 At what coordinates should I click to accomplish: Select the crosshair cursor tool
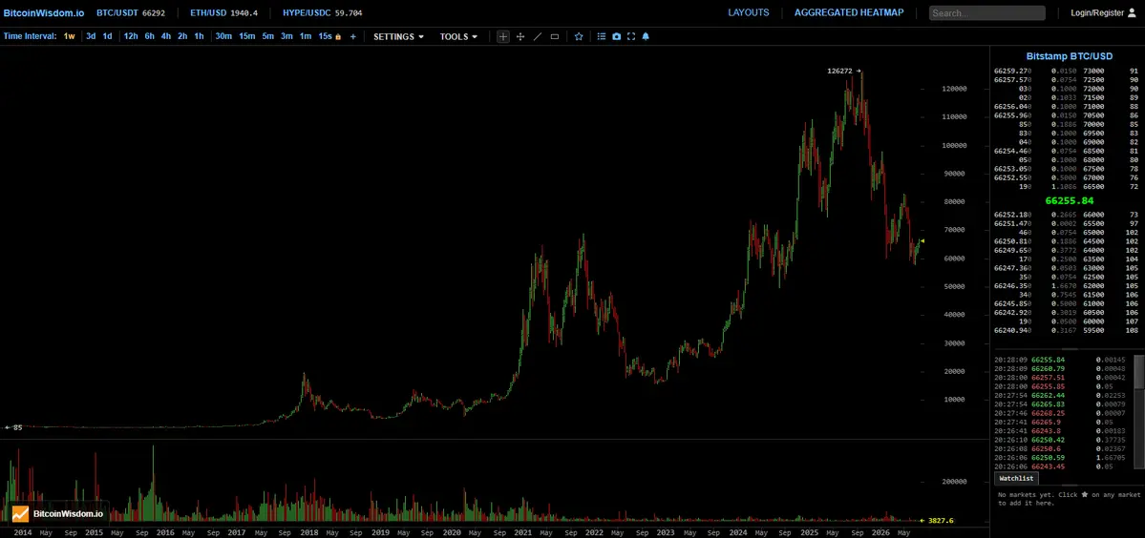point(503,36)
